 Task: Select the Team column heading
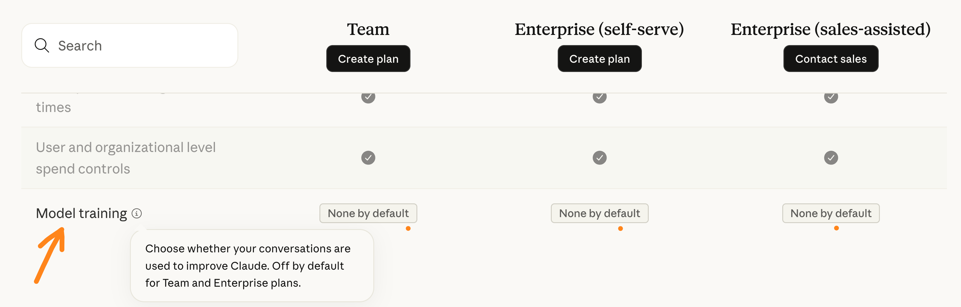click(368, 29)
